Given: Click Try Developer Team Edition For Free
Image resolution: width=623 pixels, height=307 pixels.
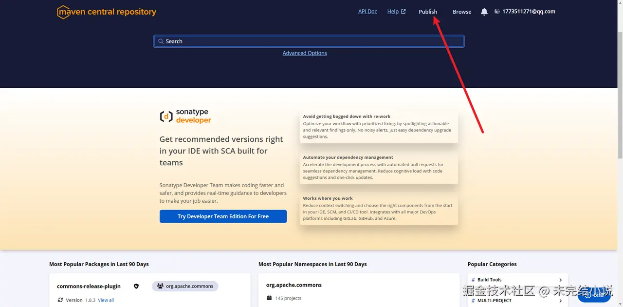Looking at the screenshot, I should click(223, 216).
